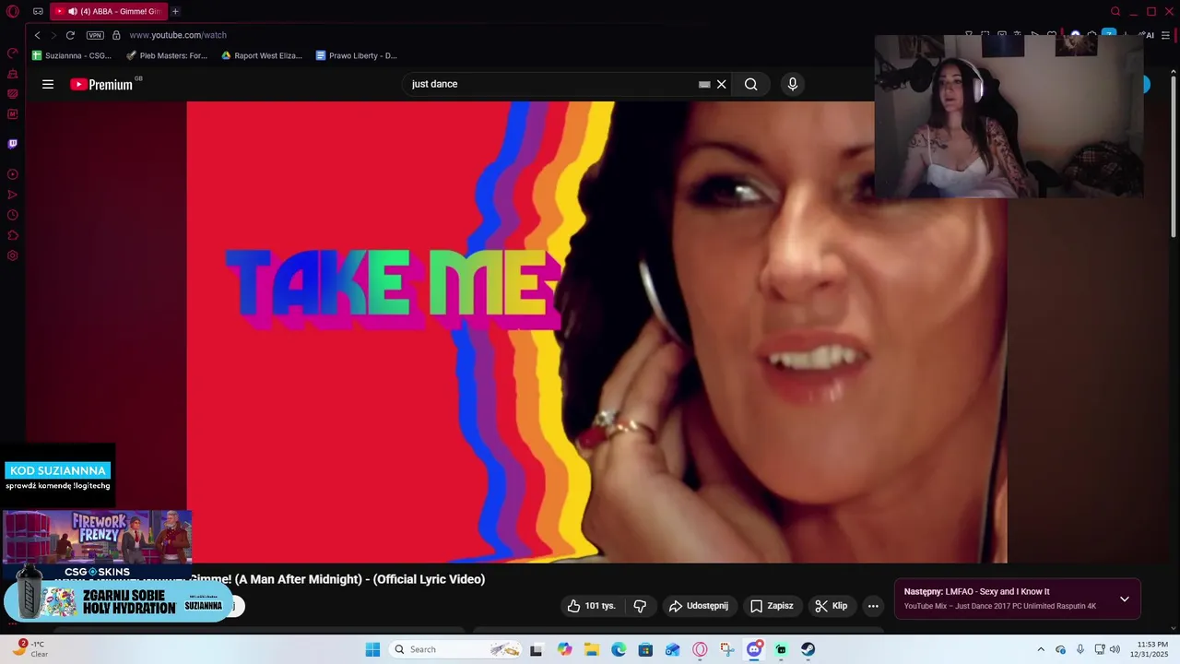Launch Copilot from the taskbar
Image resolution: width=1180 pixels, height=664 pixels.
[x=564, y=649]
